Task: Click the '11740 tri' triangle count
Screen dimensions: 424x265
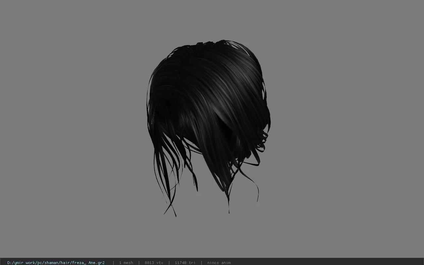Action: pyautogui.click(x=185, y=263)
